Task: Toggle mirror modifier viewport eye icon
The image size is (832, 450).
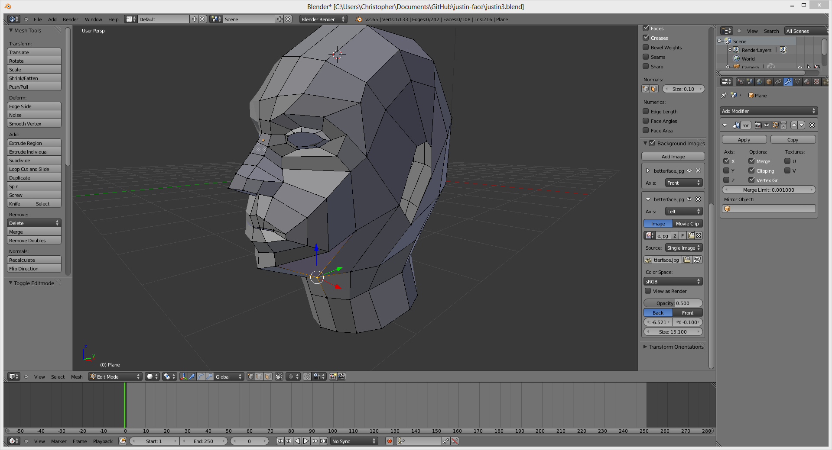Action: point(767,125)
